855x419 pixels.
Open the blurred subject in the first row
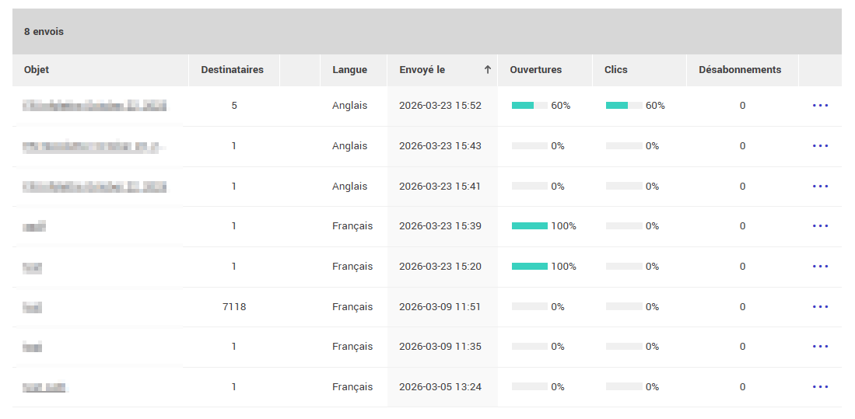(95, 106)
